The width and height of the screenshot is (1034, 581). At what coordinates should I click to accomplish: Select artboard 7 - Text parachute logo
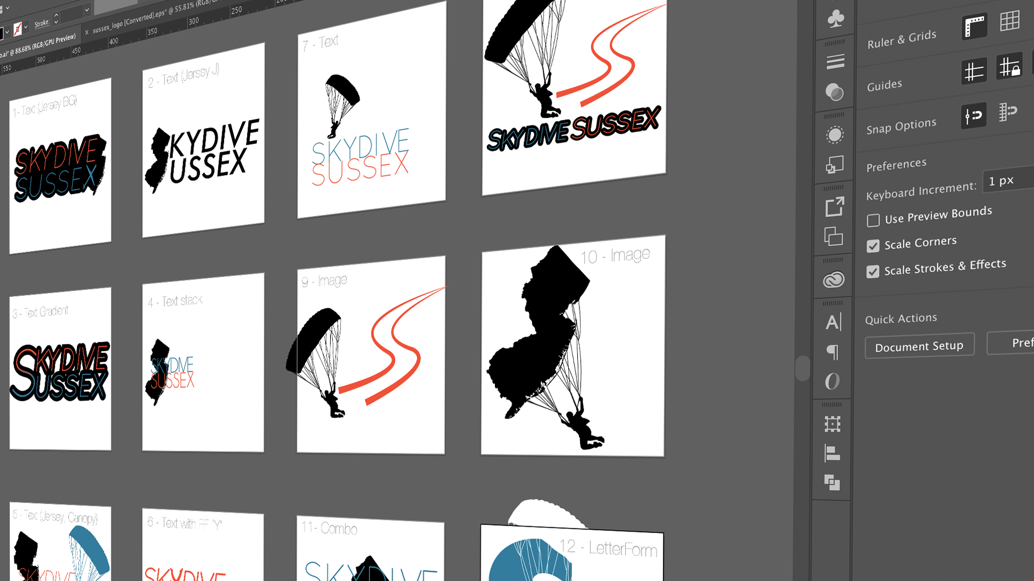[x=372, y=110]
